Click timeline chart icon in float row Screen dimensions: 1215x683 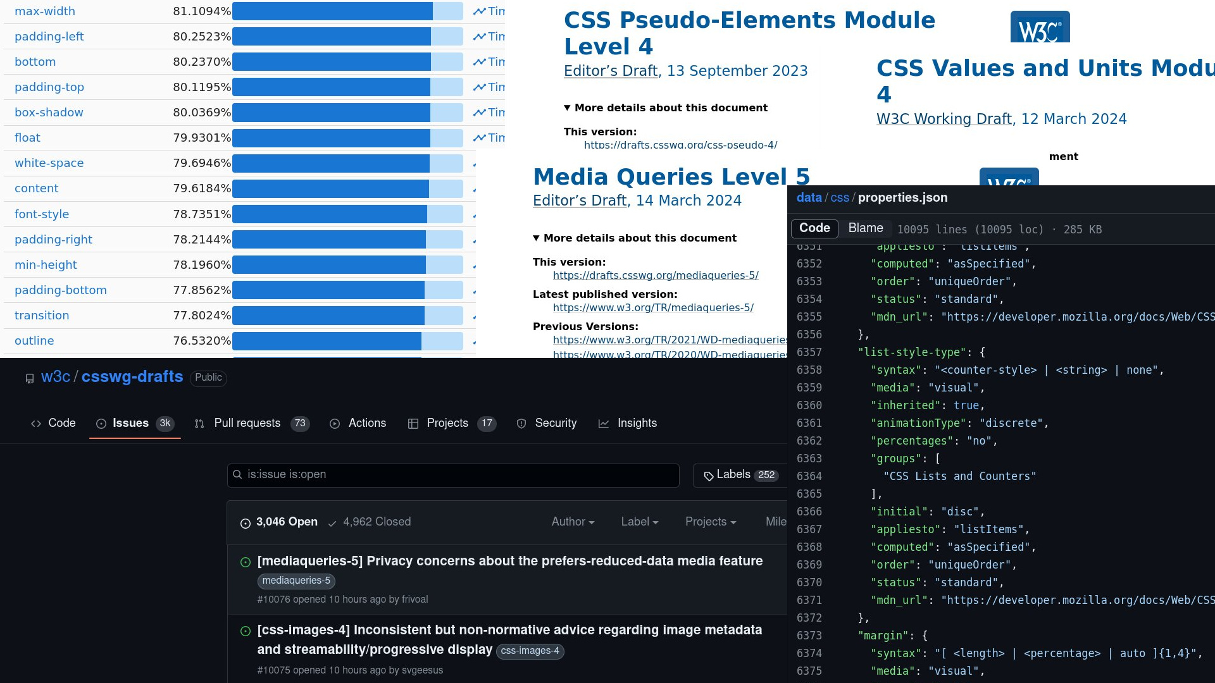(x=480, y=138)
